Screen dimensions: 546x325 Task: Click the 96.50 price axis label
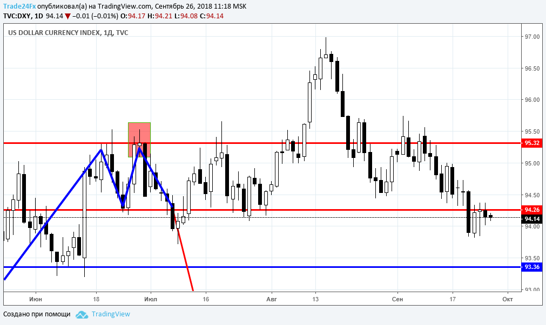[x=532, y=68]
